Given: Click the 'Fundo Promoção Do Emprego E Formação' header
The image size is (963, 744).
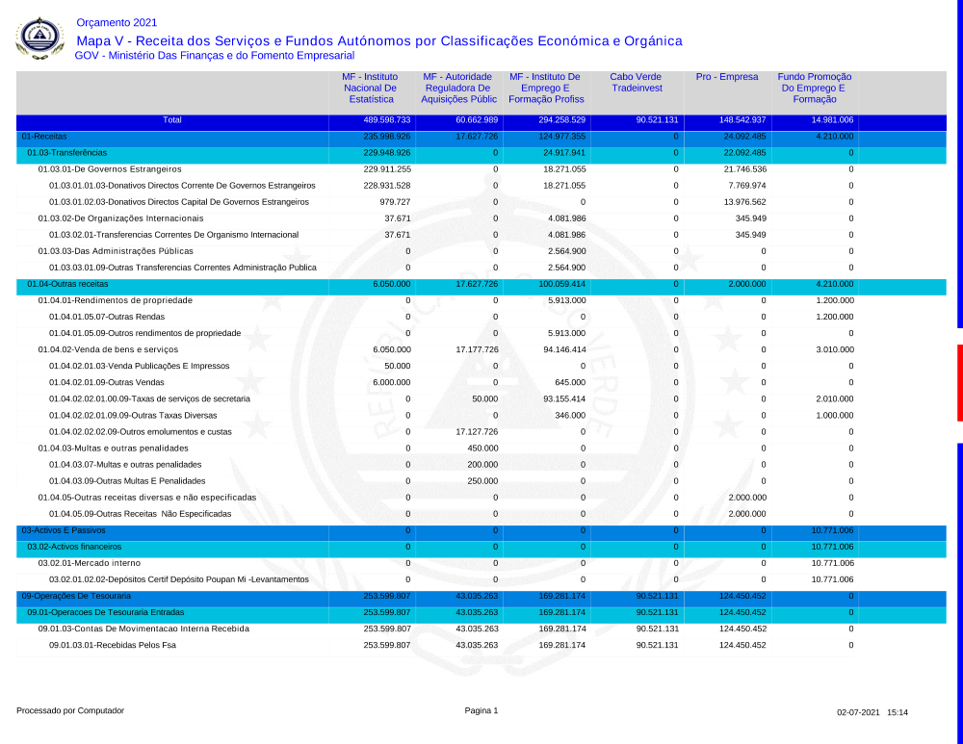Looking at the screenshot, I should (815, 88).
